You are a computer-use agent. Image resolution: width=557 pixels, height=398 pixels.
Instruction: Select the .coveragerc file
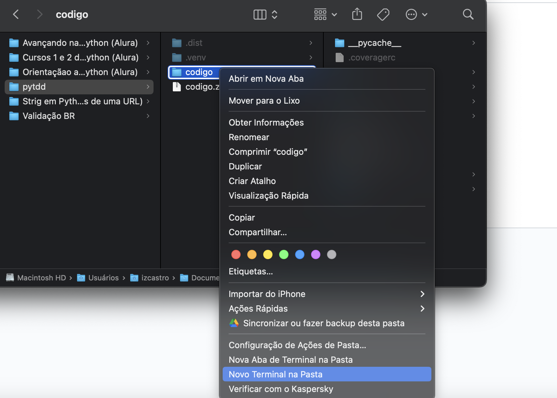(x=405, y=57)
